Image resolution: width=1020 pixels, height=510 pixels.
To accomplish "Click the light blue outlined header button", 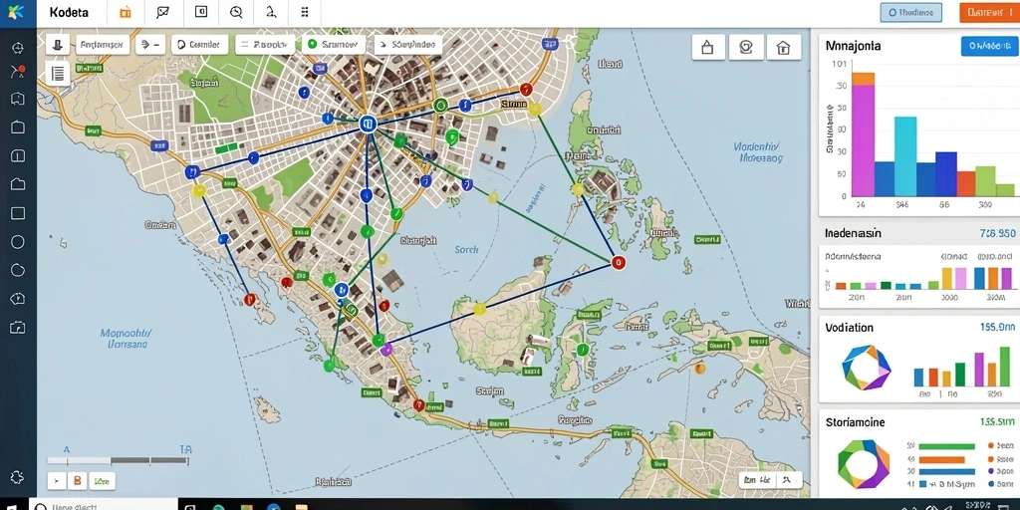I will pyautogui.click(x=910, y=12).
